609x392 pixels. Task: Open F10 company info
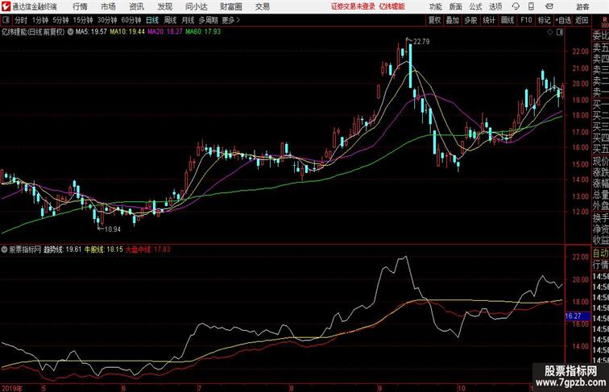point(526,20)
